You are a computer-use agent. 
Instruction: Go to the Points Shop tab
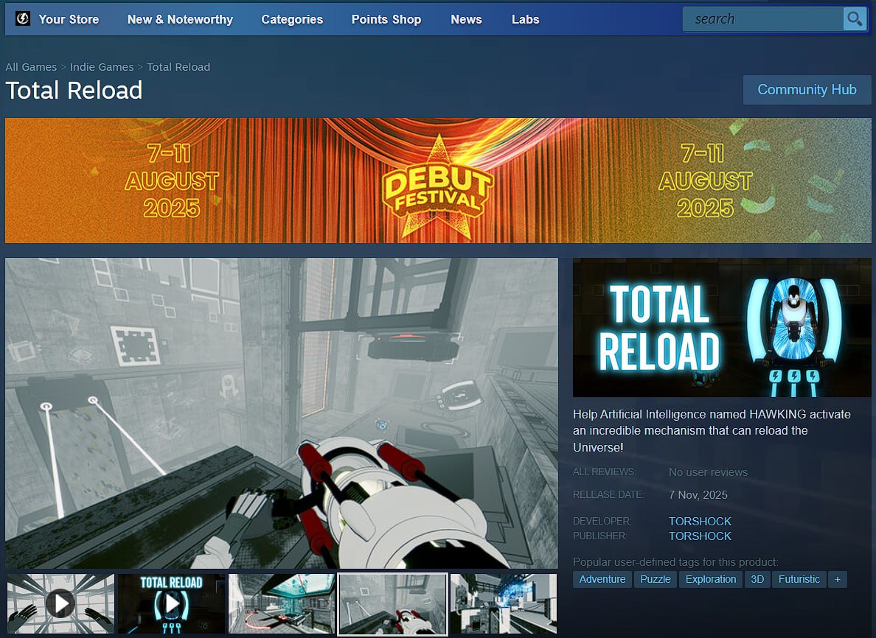click(386, 20)
